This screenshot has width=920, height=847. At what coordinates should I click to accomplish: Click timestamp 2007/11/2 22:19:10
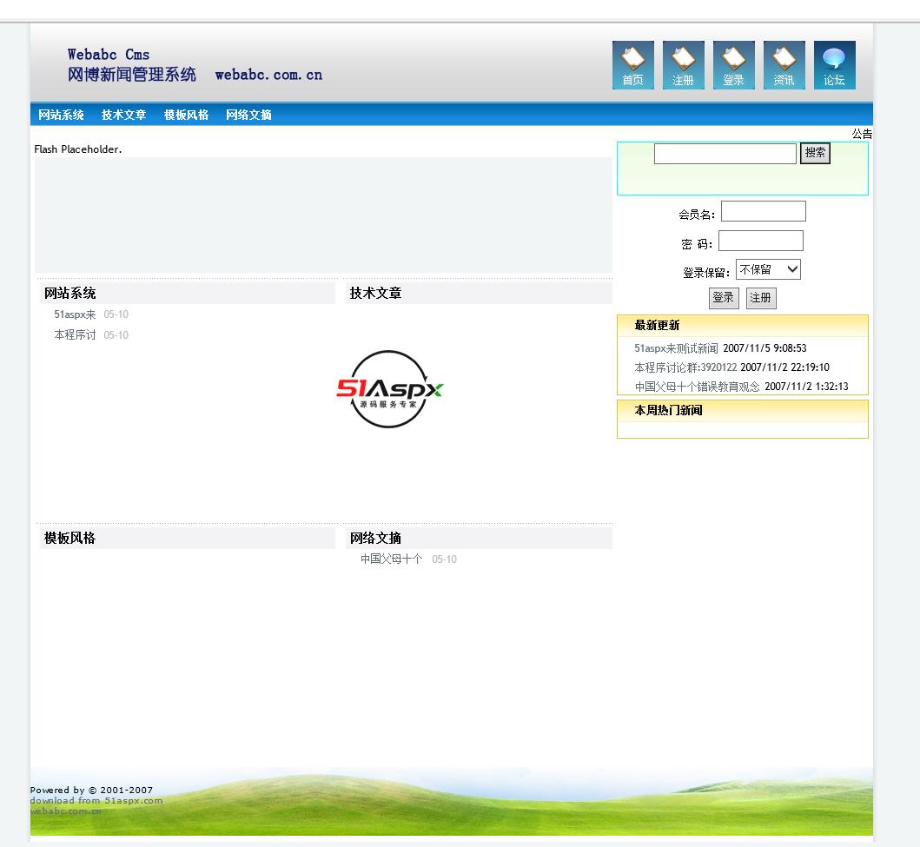coord(785,367)
